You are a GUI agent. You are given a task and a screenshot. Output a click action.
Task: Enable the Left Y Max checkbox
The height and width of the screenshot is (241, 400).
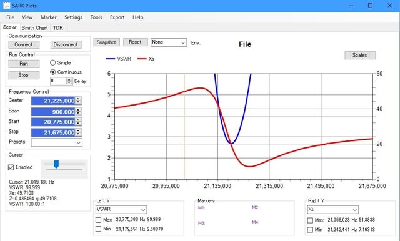(99, 220)
